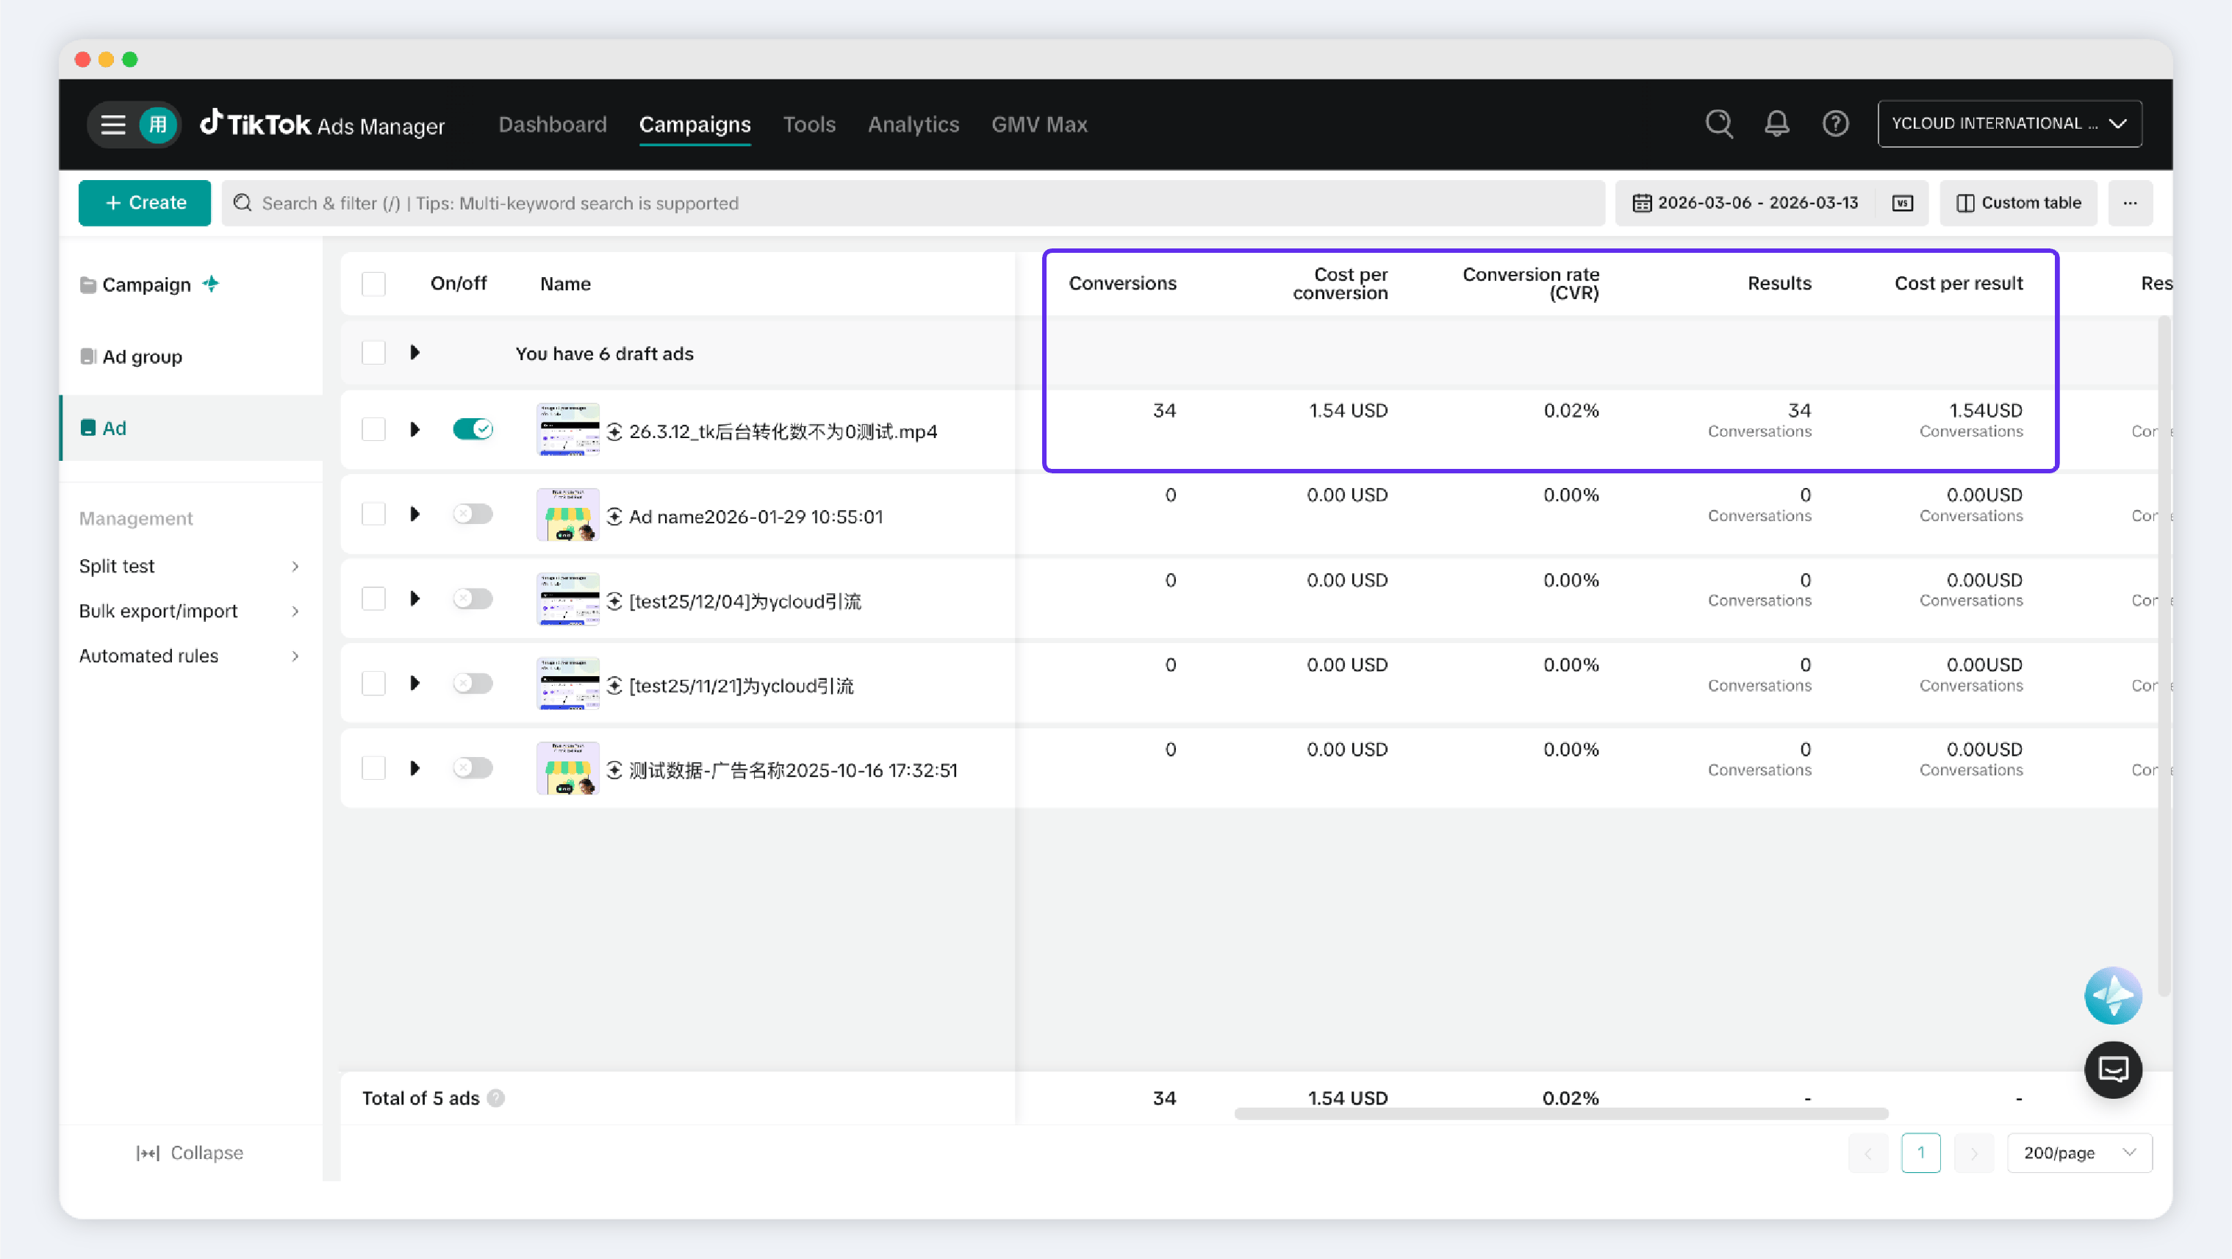Open the calendar date range picker
The height and width of the screenshot is (1259, 2232).
tap(1745, 203)
